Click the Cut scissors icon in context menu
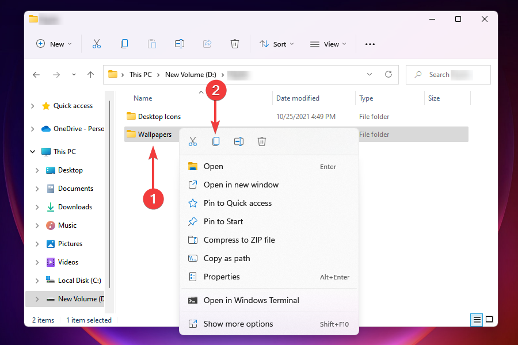The image size is (518, 345). coord(193,141)
